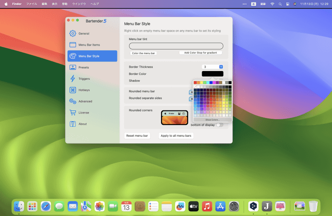Click the Rounded corners preview thumbnail

[174, 118]
